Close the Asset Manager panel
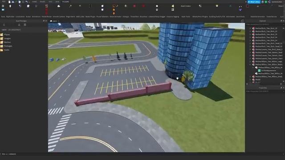The image size is (285, 160). coord(46,21)
